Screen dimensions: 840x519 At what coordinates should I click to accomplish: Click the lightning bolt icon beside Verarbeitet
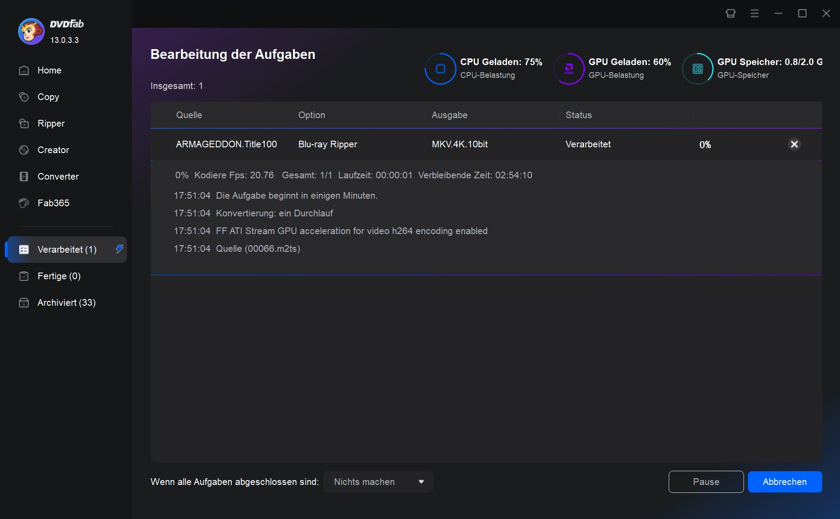click(x=119, y=249)
